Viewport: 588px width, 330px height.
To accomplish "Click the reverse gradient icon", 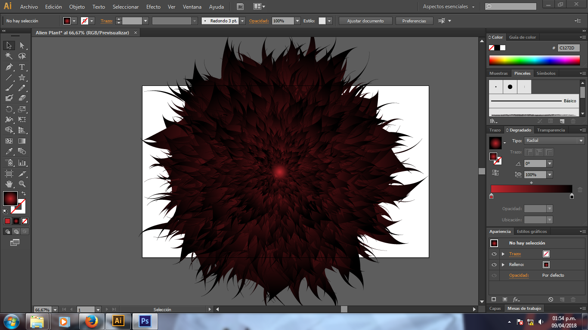I will coord(495,173).
